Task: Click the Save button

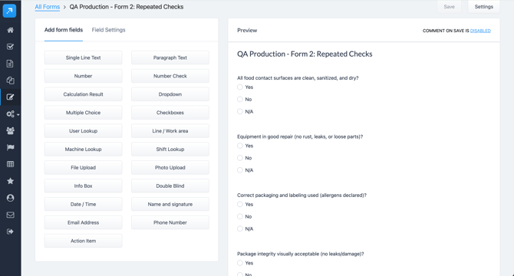Action: (449, 7)
